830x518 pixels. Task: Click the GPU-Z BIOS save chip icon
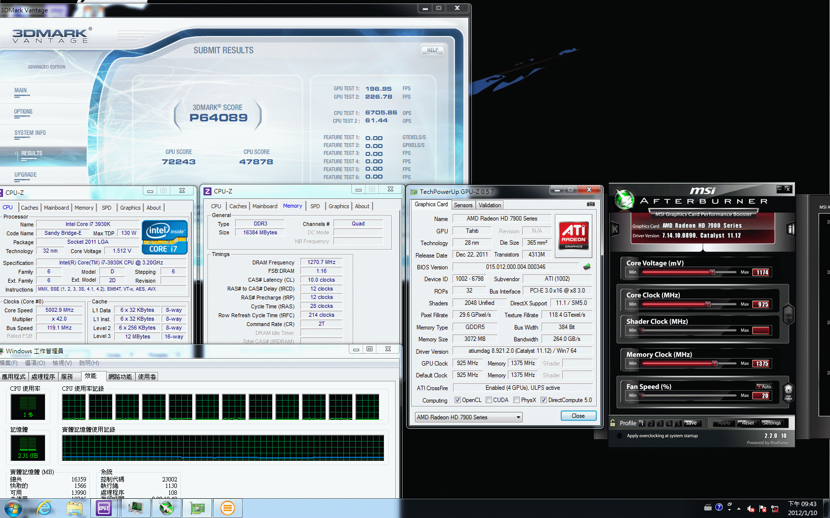587,267
